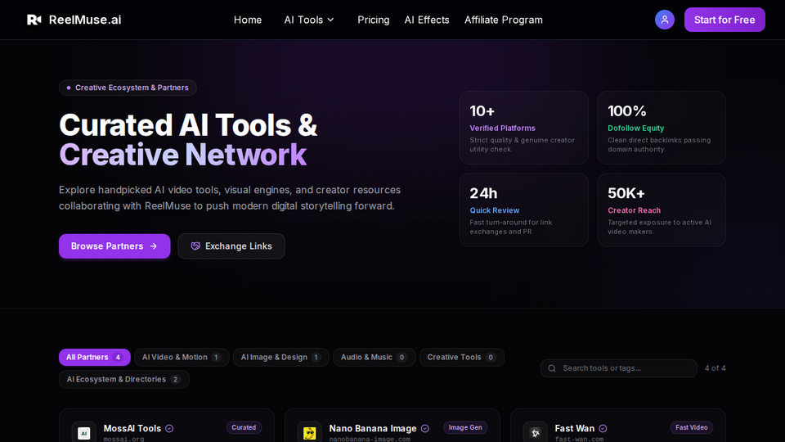Click the ReelMuse.ai brand name
The height and width of the screenshot is (442, 785).
85,20
